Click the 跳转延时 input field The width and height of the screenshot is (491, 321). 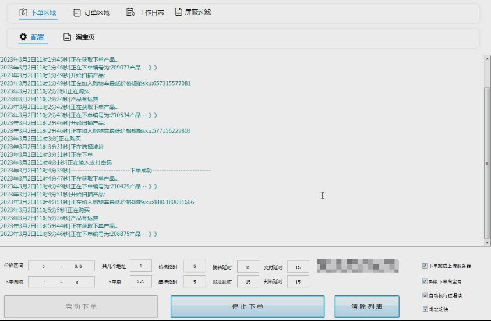(248, 267)
